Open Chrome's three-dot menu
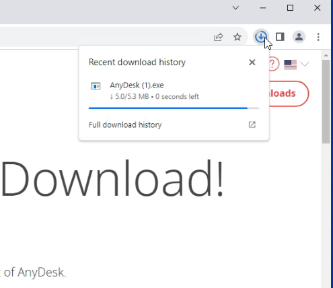 tap(318, 37)
